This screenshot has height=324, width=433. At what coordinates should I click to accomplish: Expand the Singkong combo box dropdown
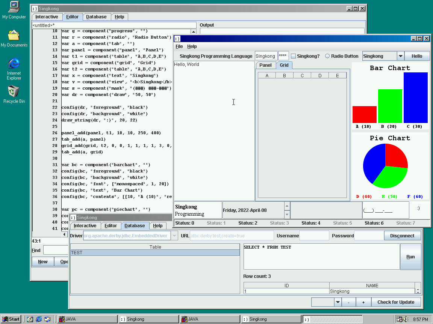pyautogui.click(x=400, y=56)
